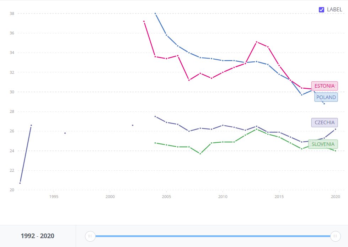Click the isolated 2002 Czechia data point
348x247 pixels.
(133, 125)
